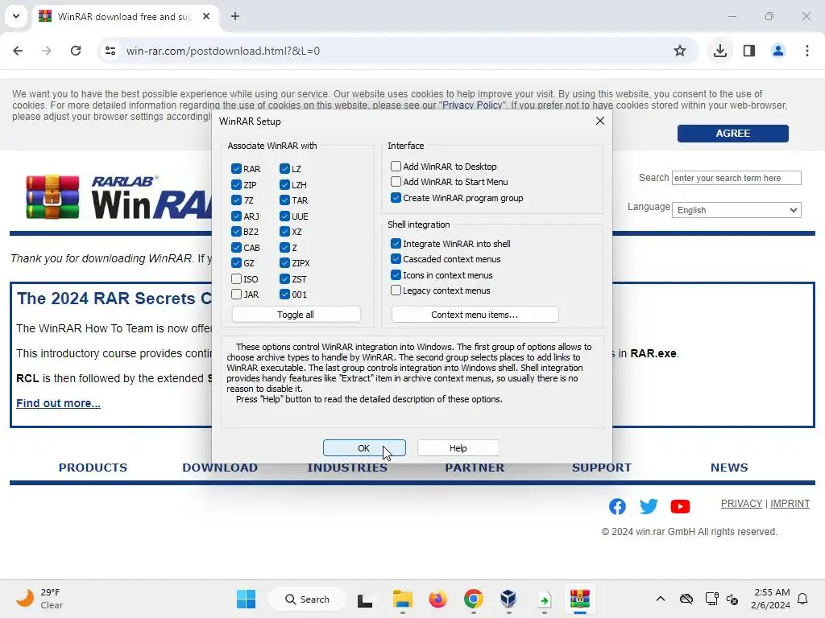825x618 pixels.
Task: Enable ISO file association
Action: tap(236, 278)
